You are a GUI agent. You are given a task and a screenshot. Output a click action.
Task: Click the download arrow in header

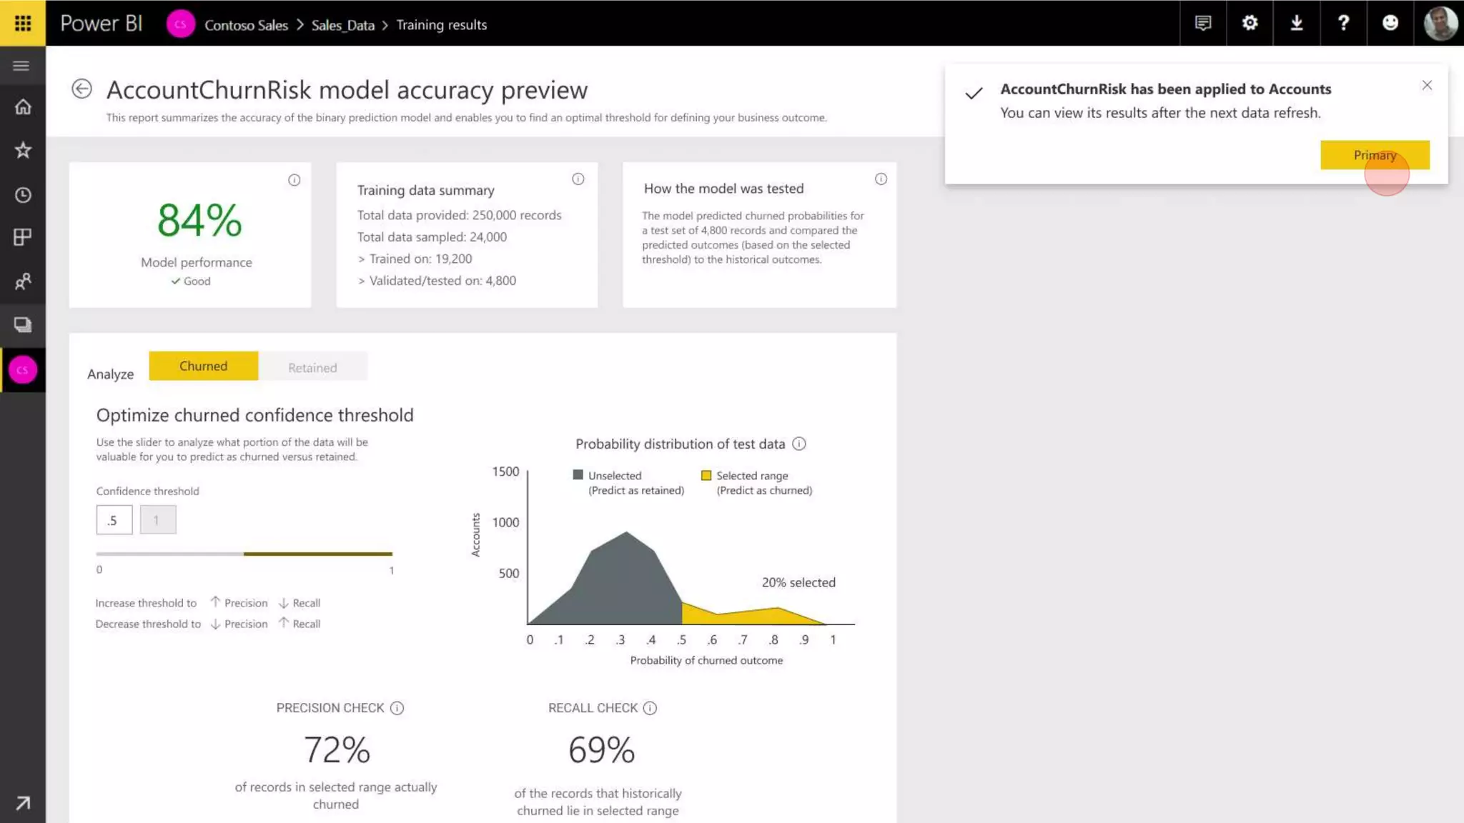pos(1297,23)
